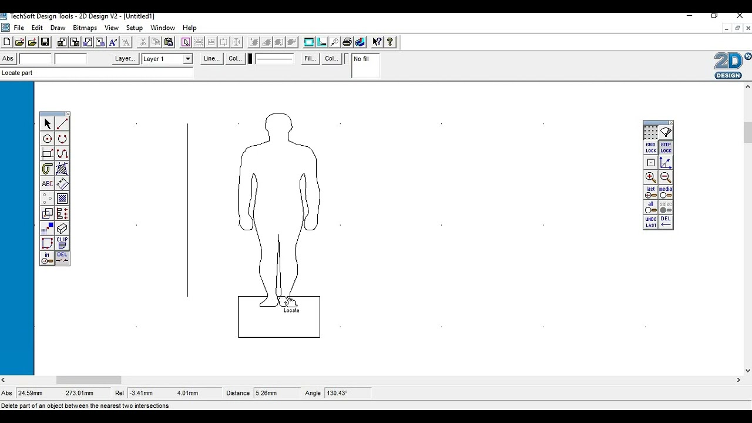Select the arrow pointer tool in left toolbox
Screen dimensions: 752x423
pyautogui.click(x=48, y=124)
